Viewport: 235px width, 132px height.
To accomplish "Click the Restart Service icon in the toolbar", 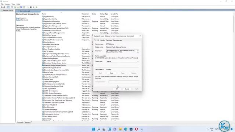I will 36,7.
